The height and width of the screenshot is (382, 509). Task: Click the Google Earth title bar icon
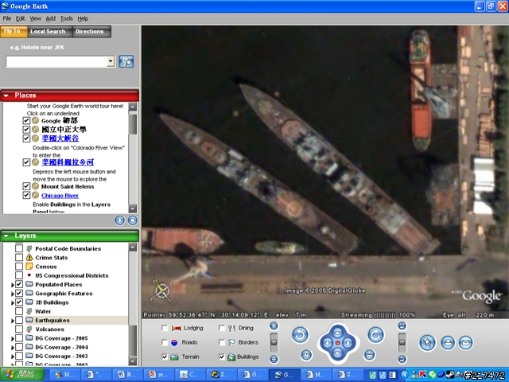pyautogui.click(x=5, y=6)
